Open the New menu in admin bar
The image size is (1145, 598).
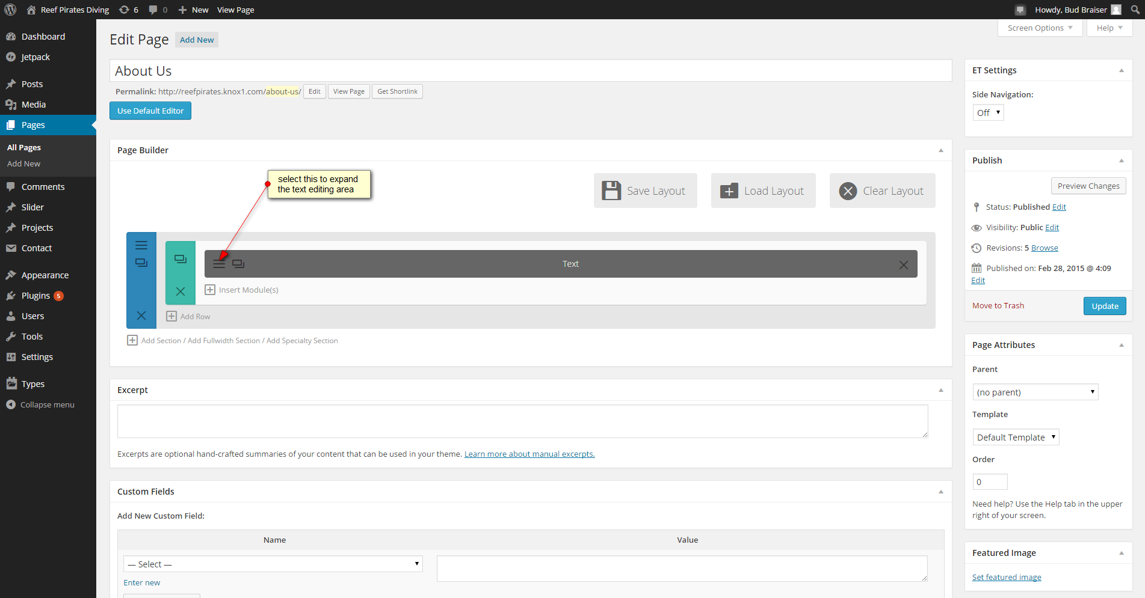coord(194,10)
